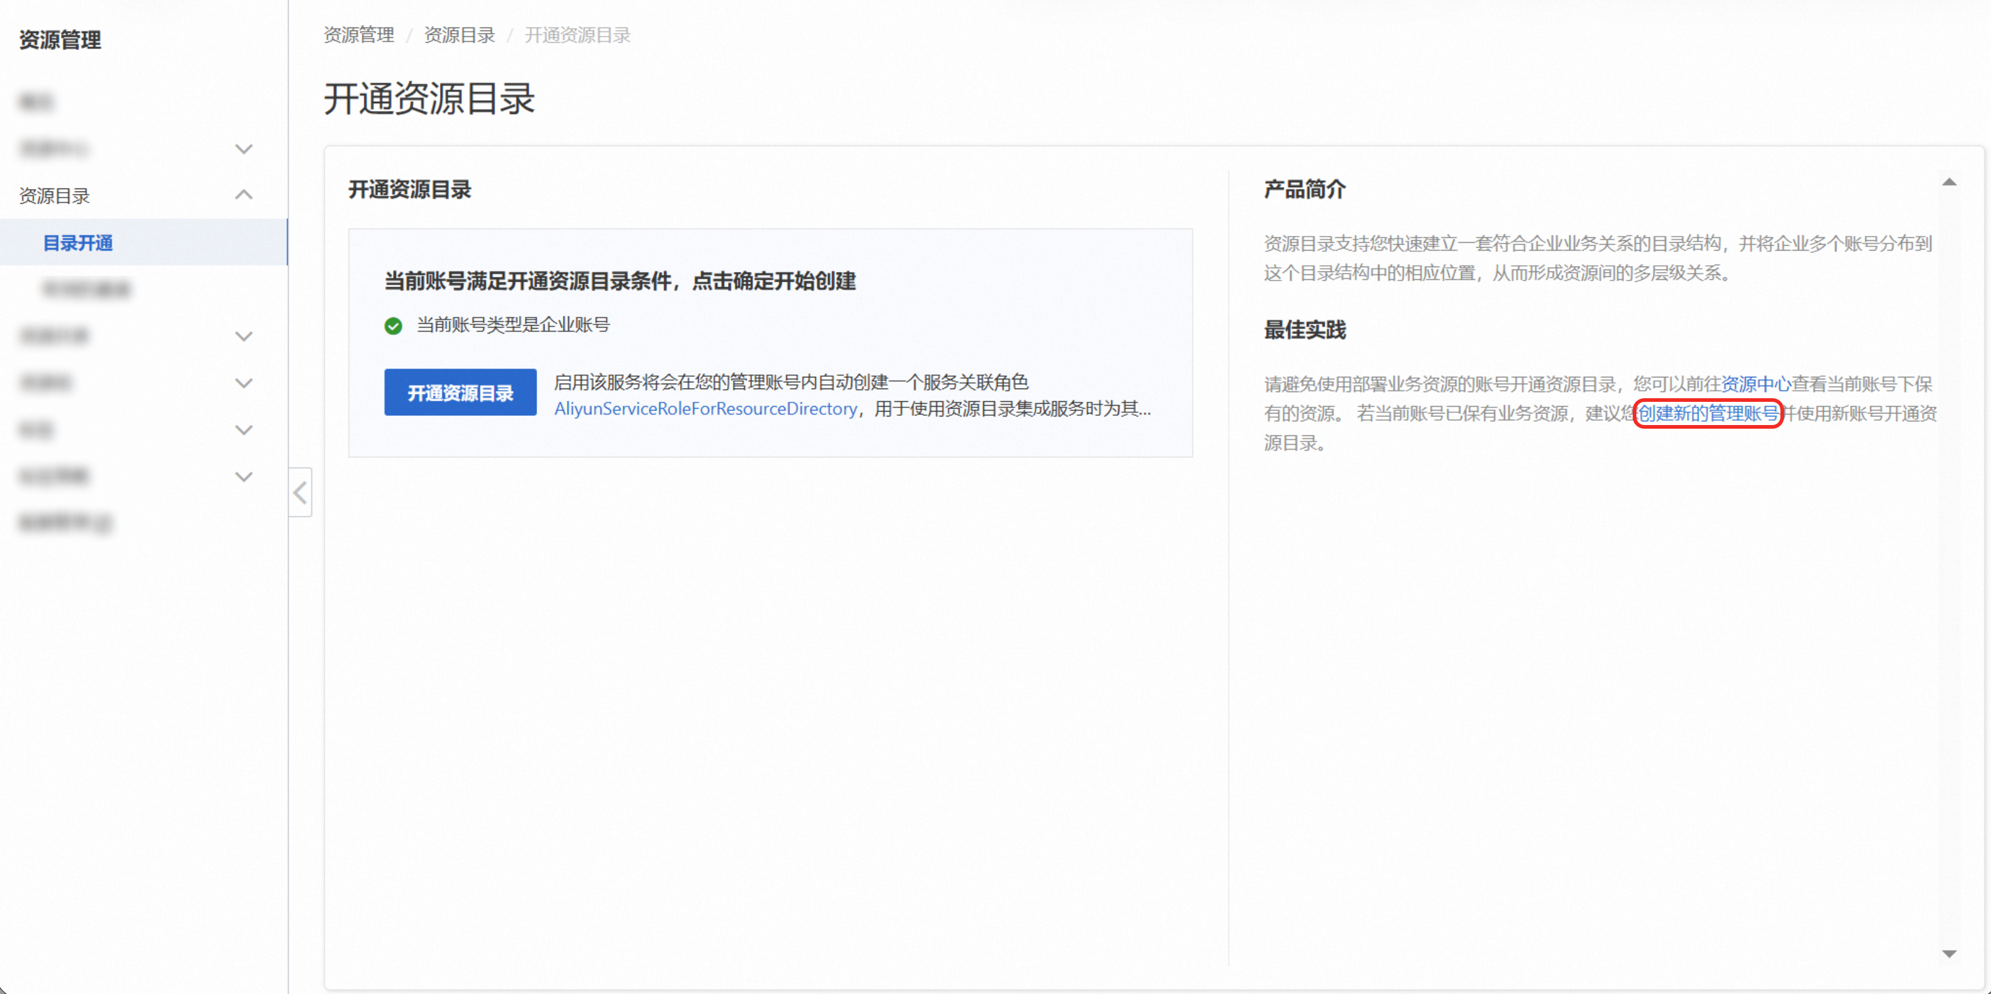
Task: Expand the second-to-last sidebar chevron
Action: [x=244, y=429]
